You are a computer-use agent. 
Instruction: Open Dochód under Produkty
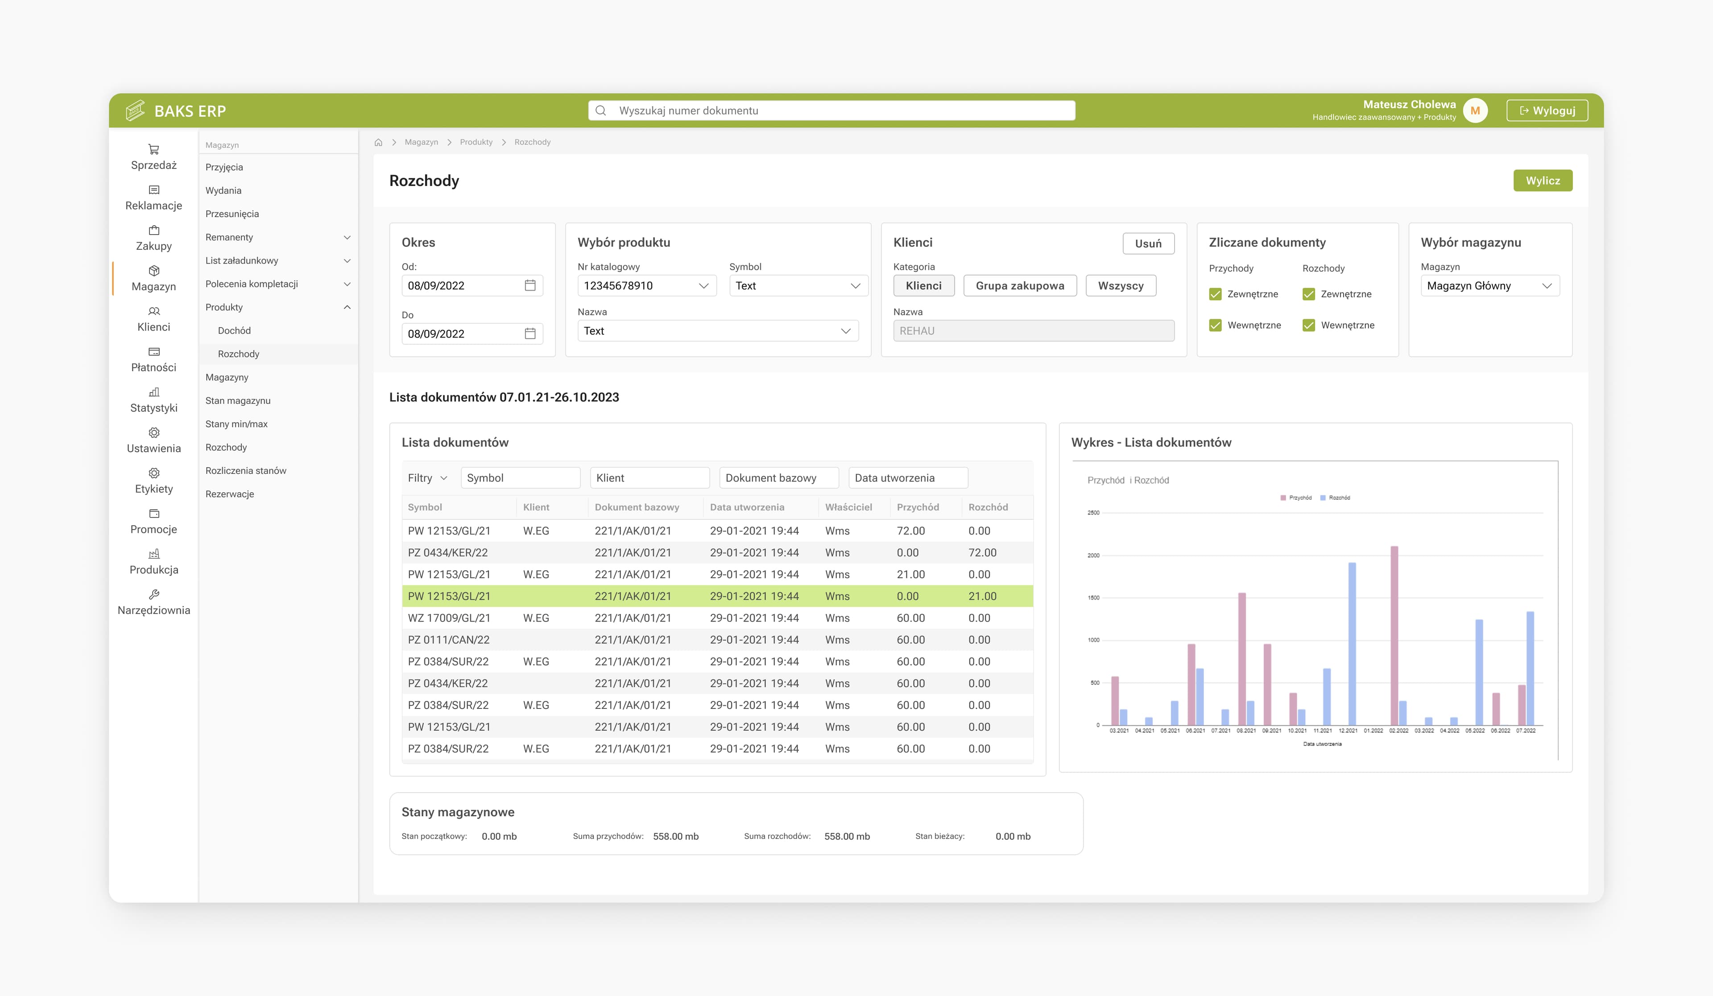tap(234, 330)
